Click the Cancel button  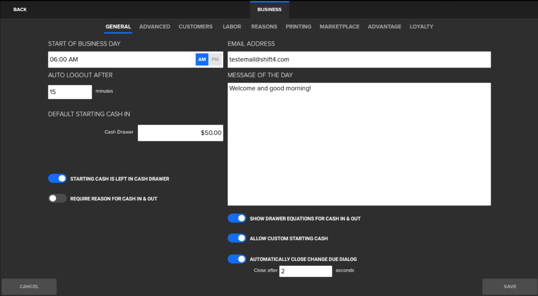tap(29, 286)
